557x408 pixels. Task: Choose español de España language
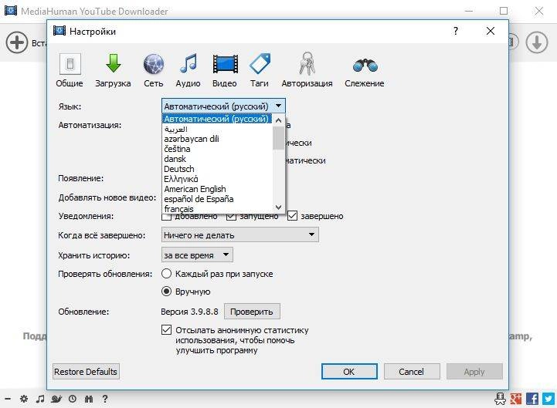pos(216,199)
